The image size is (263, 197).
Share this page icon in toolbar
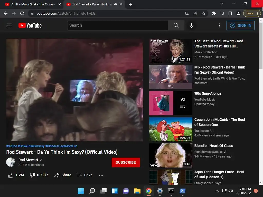point(195,13)
